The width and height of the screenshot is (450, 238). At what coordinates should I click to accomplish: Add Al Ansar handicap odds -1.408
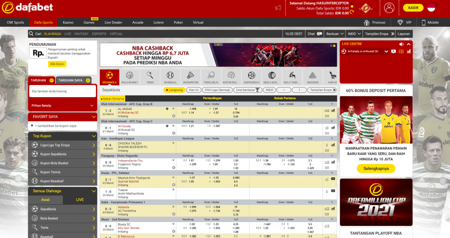pos(192,109)
